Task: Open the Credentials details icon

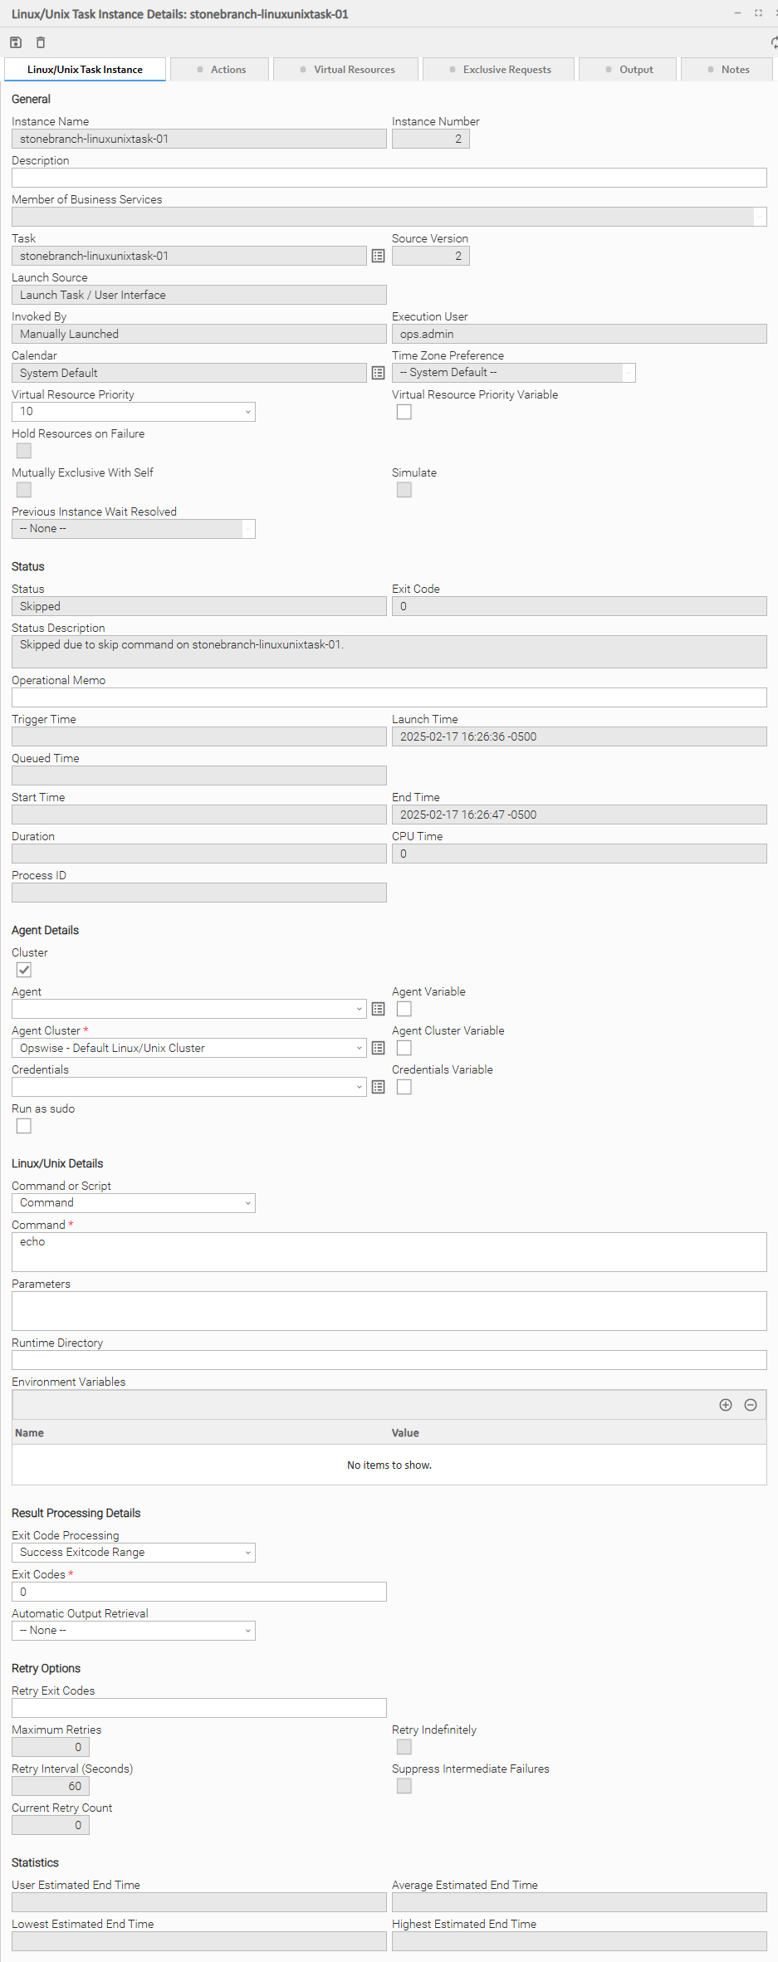Action: (378, 1088)
